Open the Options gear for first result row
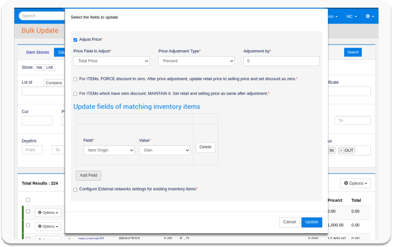 pyautogui.click(x=47, y=213)
